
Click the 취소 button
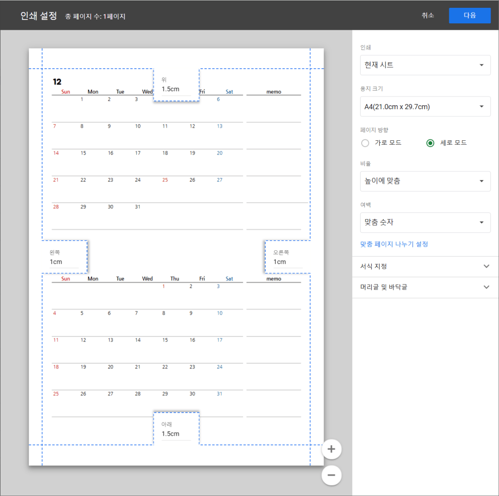(x=428, y=15)
